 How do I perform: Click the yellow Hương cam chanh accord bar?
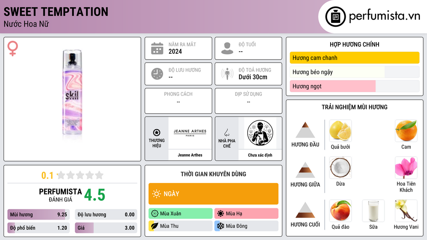pos(354,57)
